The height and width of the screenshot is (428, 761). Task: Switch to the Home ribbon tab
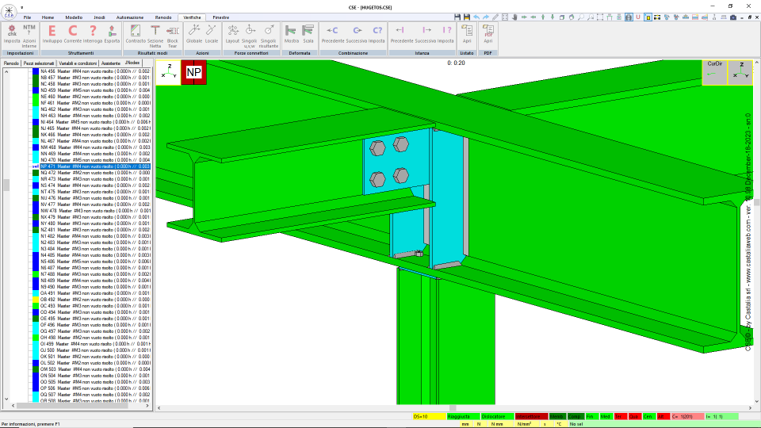pos(48,17)
